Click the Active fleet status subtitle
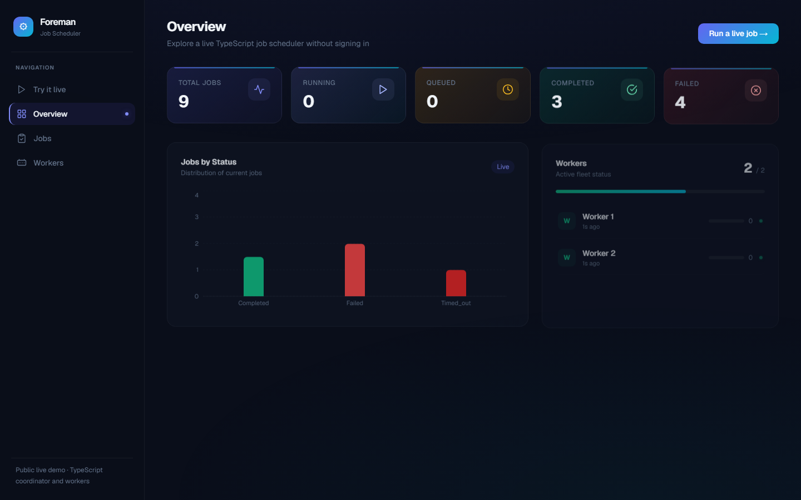 point(583,174)
